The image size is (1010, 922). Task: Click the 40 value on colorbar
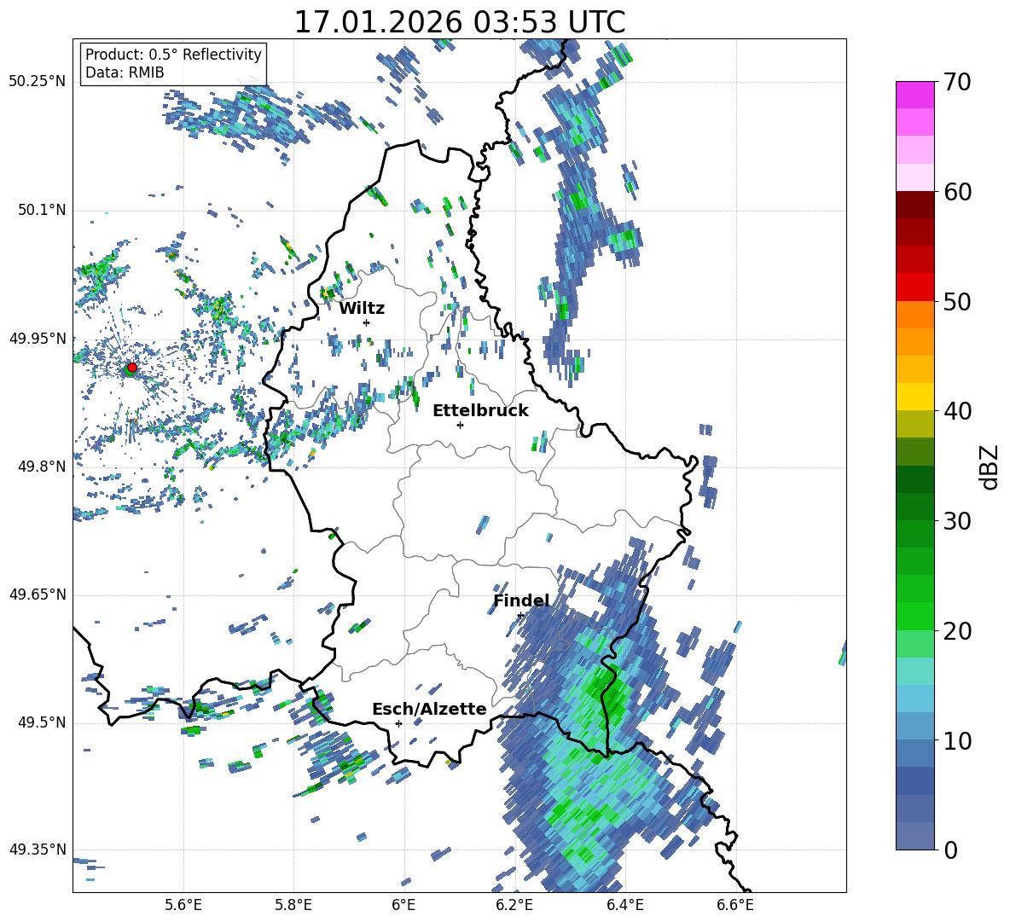(x=957, y=411)
